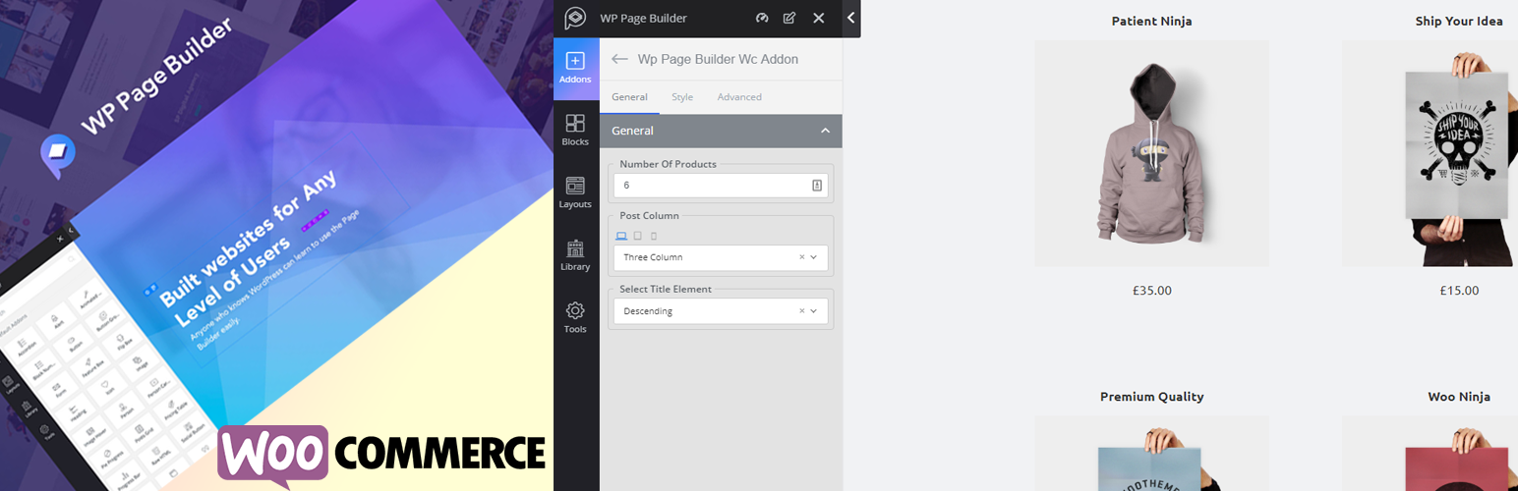This screenshot has width=1518, height=491.
Task: Click the Premium Quality product title
Action: coord(1151,397)
